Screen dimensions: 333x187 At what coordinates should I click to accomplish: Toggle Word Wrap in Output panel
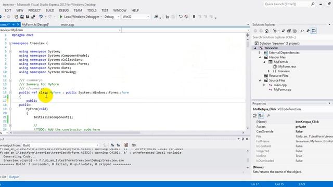pos(133,145)
